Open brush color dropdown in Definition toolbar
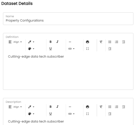The width and height of the screenshot is (135, 125). point(31,42)
